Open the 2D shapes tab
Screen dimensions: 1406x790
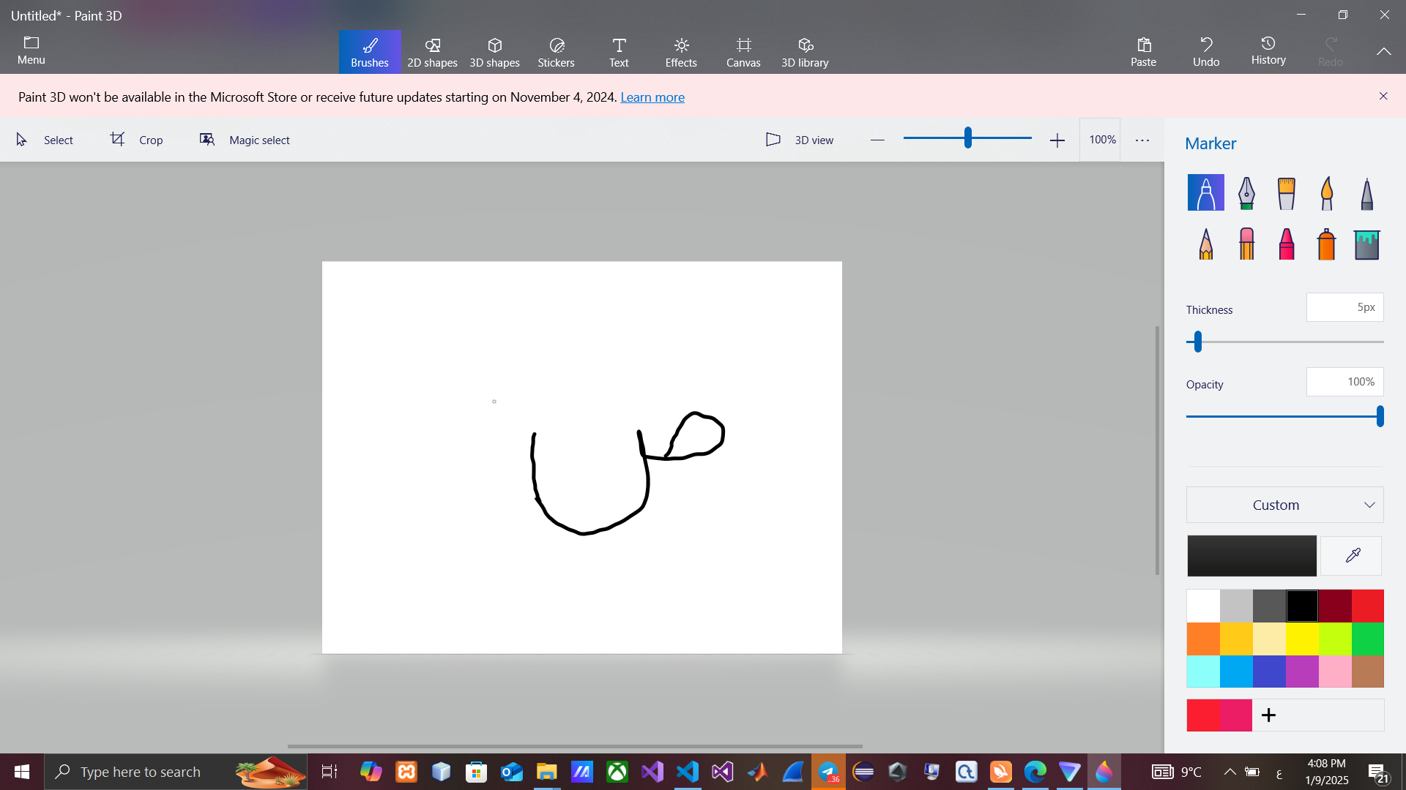click(x=432, y=51)
